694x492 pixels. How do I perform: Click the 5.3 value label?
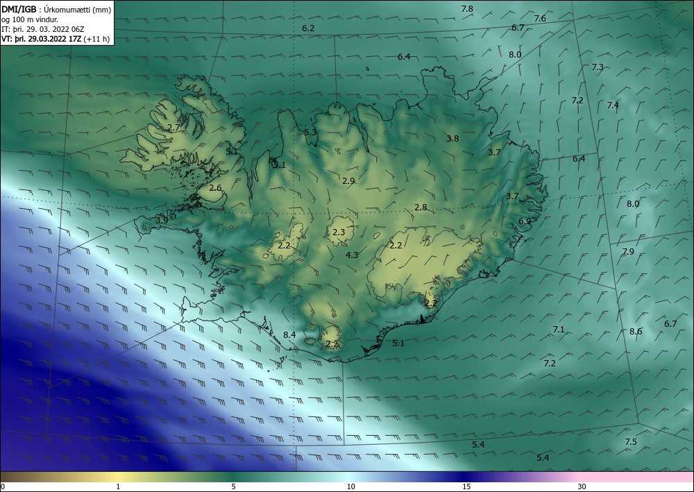click(x=310, y=133)
